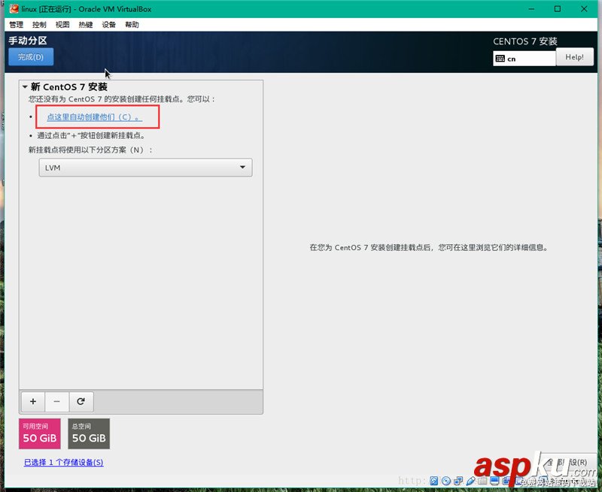This screenshot has width=602, height=492.
Task: Click the refresh icon to reload storage configuration
Action: (81, 402)
